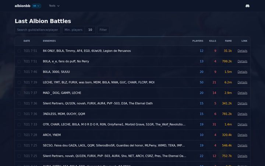Click kills value 21
This screenshot has width=265, height=166.
point(214,82)
